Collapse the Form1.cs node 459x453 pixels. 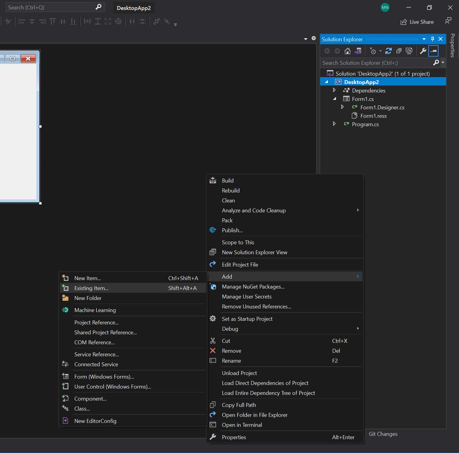point(334,99)
